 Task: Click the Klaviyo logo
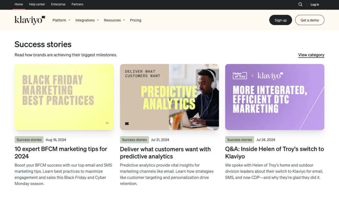click(30, 20)
